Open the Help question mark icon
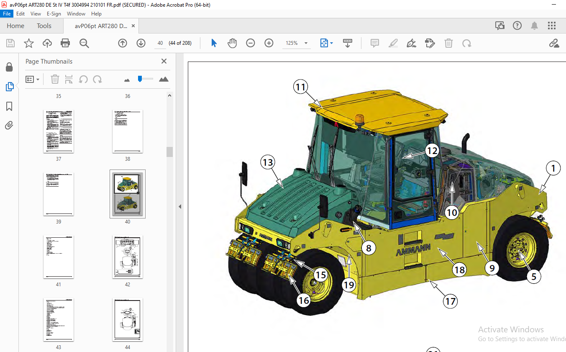Image resolution: width=566 pixels, height=352 pixels. click(517, 26)
